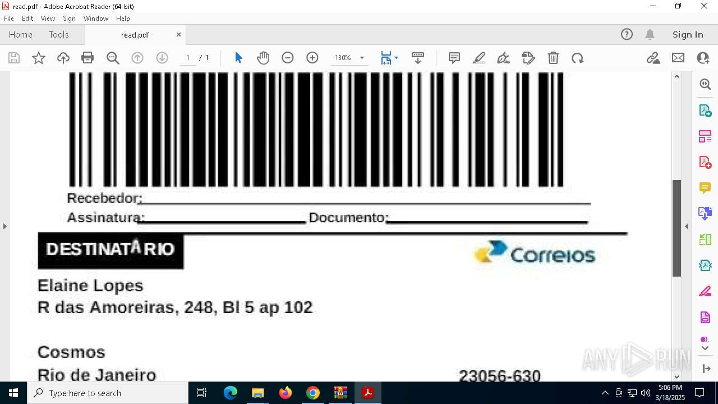Open the search magnifier in right pane

(705, 84)
